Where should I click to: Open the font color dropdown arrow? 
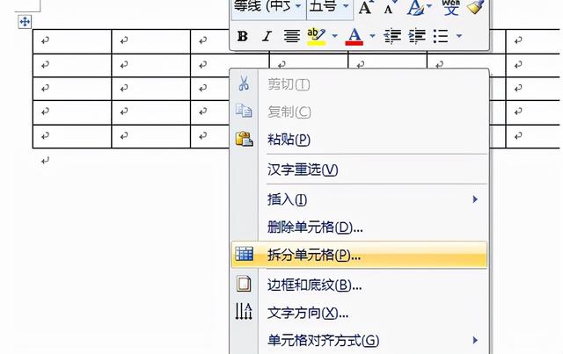[372, 36]
